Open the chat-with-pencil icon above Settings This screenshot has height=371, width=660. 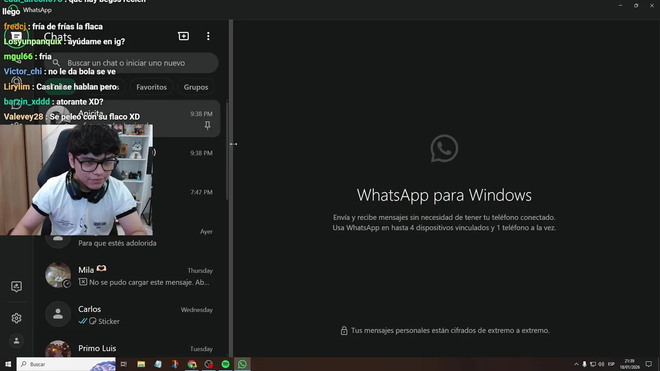point(16,287)
